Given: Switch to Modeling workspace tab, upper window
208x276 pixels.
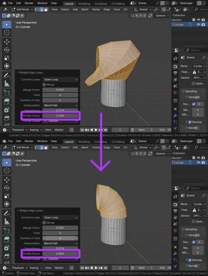Looking at the screenshot, I should point(84,3).
